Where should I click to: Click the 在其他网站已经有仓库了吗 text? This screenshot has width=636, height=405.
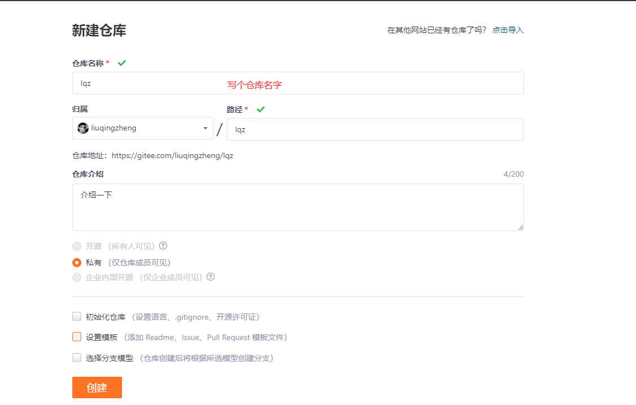[437, 30]
